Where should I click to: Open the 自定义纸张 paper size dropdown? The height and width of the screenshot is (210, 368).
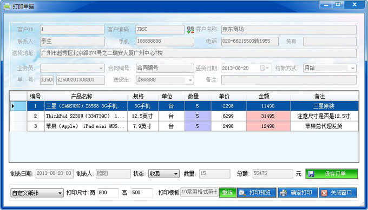click(60, 193)
